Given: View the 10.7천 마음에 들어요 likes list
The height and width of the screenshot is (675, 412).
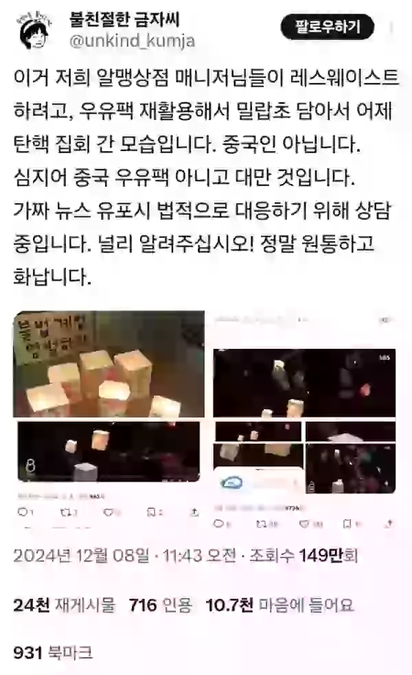Looking at the screenshot, I should click(x=279, y=605).
